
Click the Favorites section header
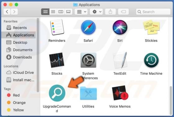click(x=11, y=21)
